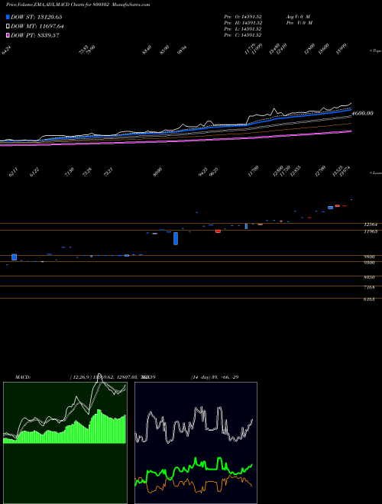This screenshot has width=382, height=504.
Task: Click the Pre L: 14591.32 value
Action: tap(243, 29)
